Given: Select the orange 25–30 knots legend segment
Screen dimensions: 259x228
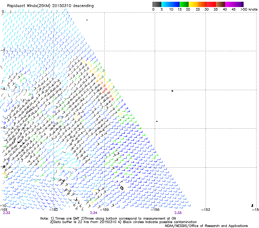Looking at the screenshot, I should point(202,4).
